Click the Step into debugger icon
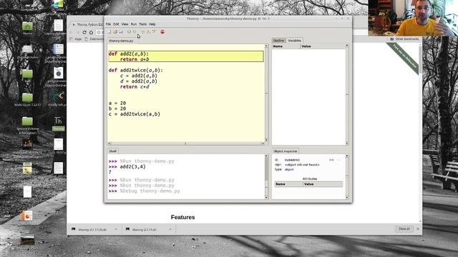 point(148,31)
